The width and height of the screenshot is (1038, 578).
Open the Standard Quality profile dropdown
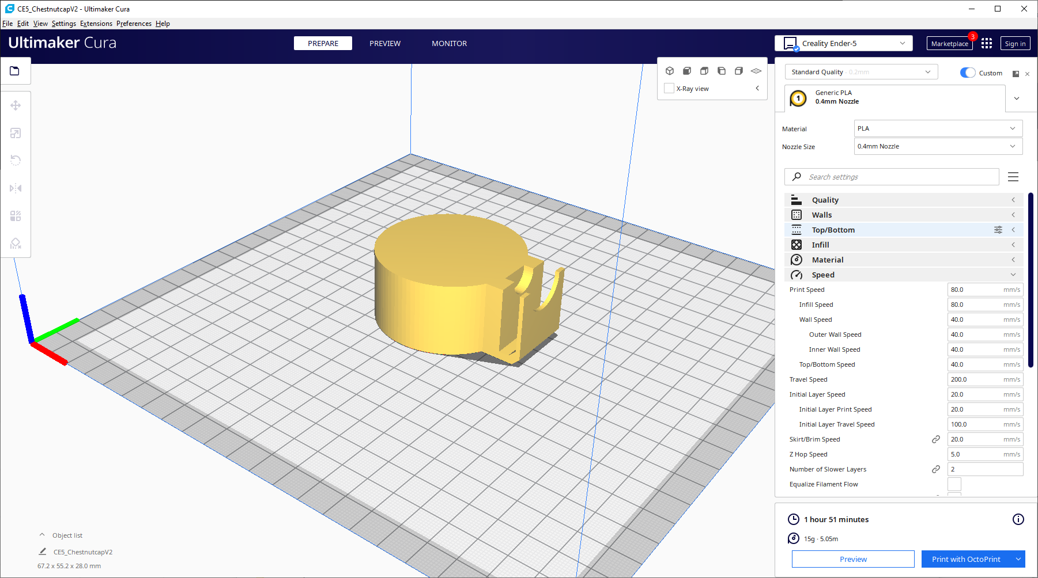861,72
